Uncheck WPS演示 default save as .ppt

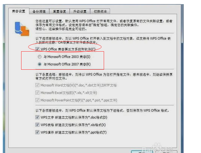pyautogui.click(x=37, y=132)
